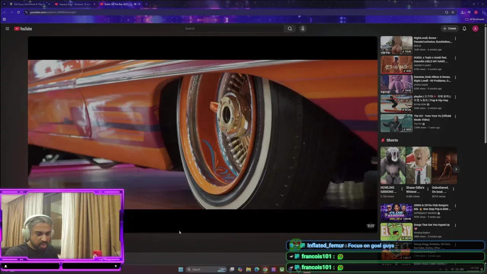Click the lowrider video player area
487x274 pixels.
pyautogui.click(x=202, y=134)
